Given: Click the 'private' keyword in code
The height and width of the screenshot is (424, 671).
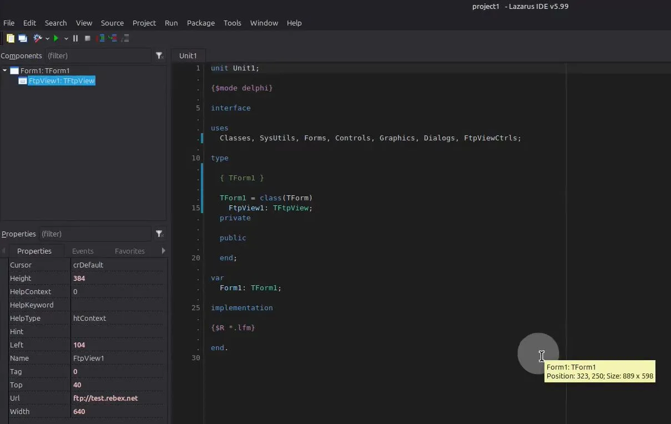Looking at the screenshot, I should tap(235, 218).
